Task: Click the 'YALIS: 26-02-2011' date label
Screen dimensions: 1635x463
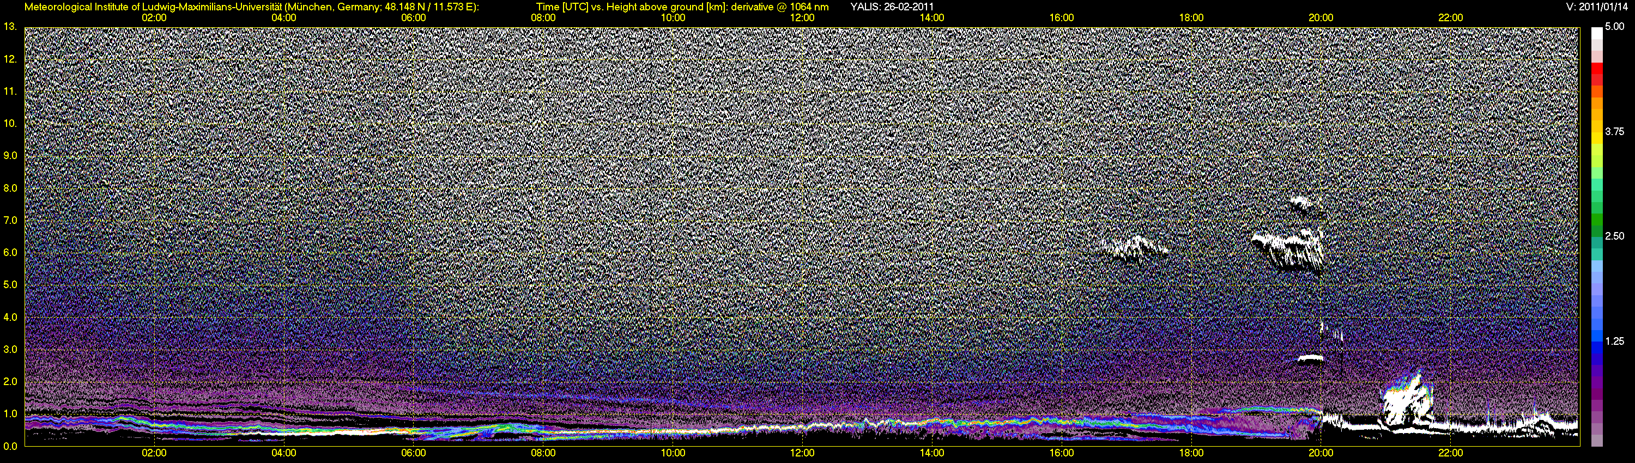Action: pos(892,7)
